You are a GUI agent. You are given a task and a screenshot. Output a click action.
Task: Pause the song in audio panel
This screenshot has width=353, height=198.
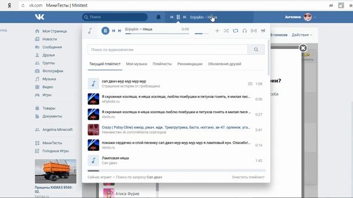tap(105, 31)
